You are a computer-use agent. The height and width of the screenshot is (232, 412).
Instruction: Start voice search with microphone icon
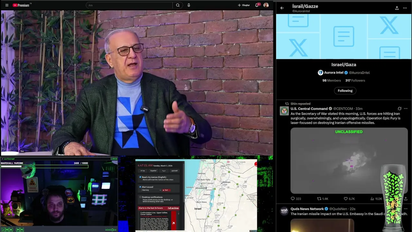(x=189, y=5)
